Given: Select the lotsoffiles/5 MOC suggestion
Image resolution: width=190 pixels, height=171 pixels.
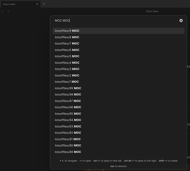Looking at the screenshot, I should 118,56.
